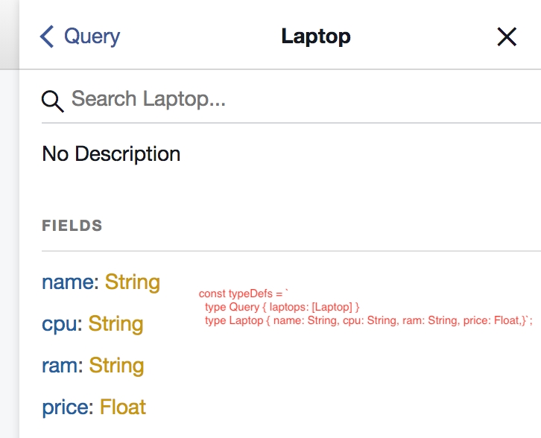
Task: Open String type next to name
Action: 132,282
